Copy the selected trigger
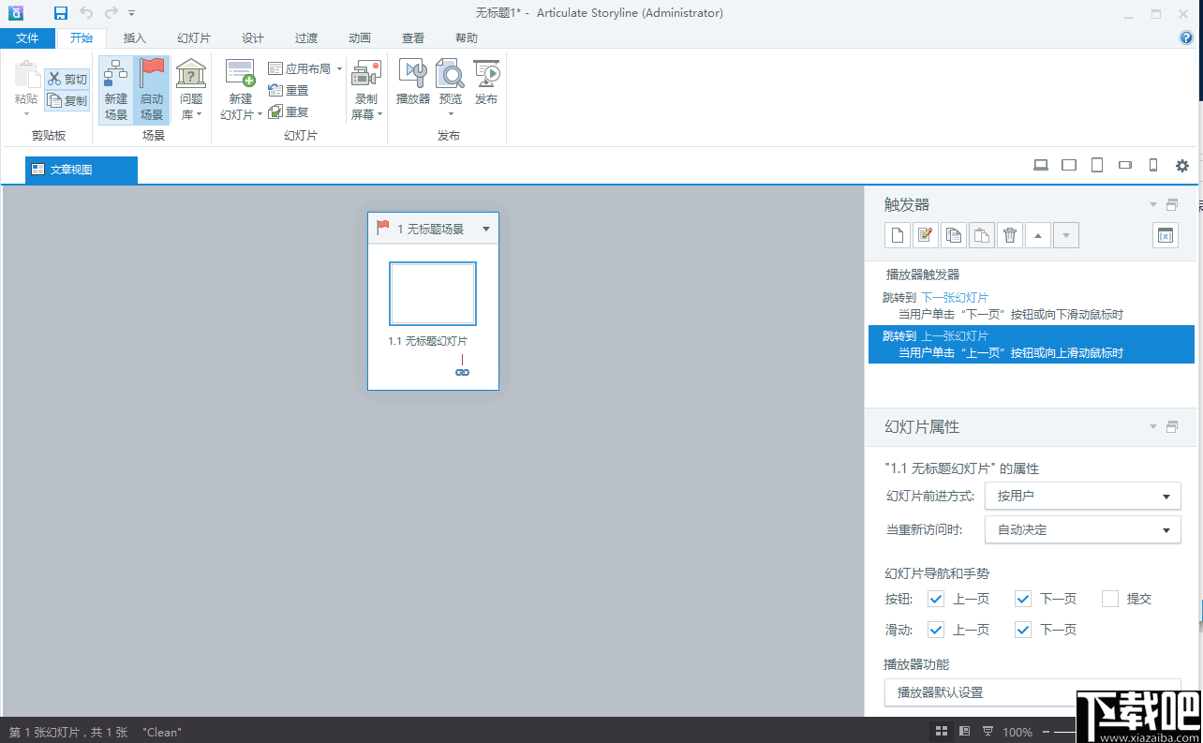 pyautogui.click(x=953, y=234)
